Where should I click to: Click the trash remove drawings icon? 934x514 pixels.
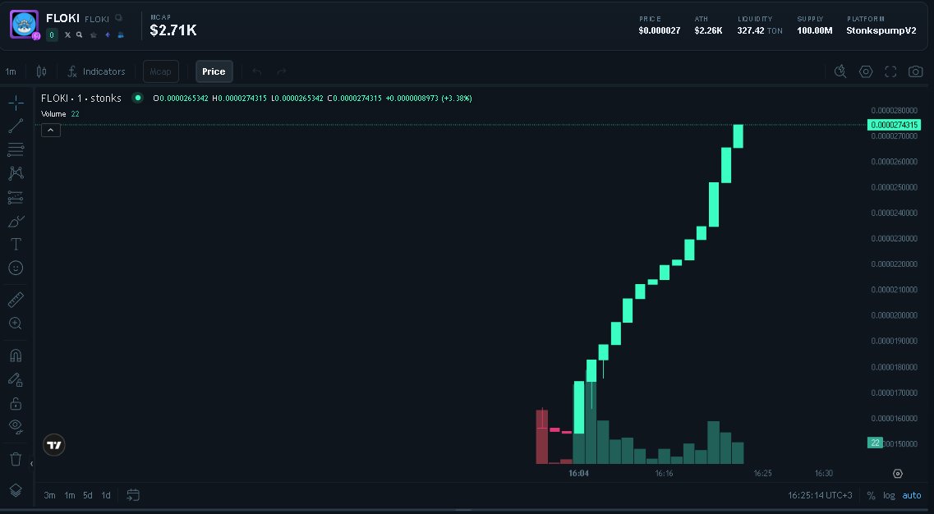pos(16,459)
